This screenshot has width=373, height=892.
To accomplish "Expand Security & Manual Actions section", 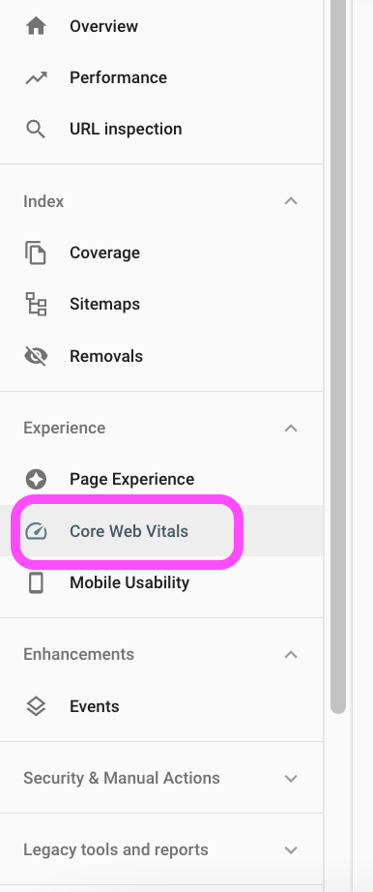I will coord(161,778).
